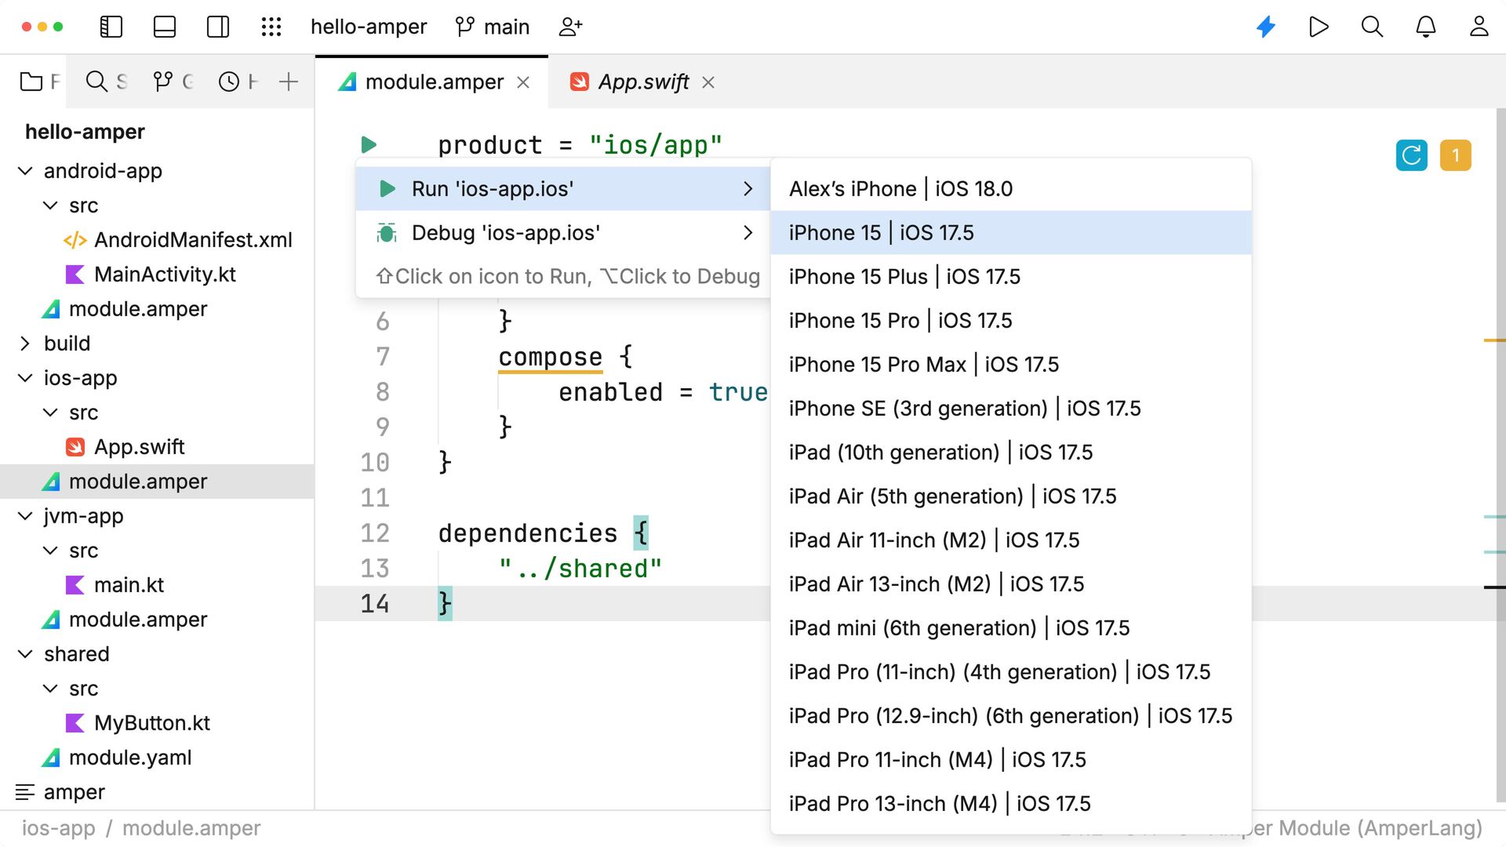1506x847 pixels.
Task: Toggle the left sidebar panel icon
Action: coord(111,27)
